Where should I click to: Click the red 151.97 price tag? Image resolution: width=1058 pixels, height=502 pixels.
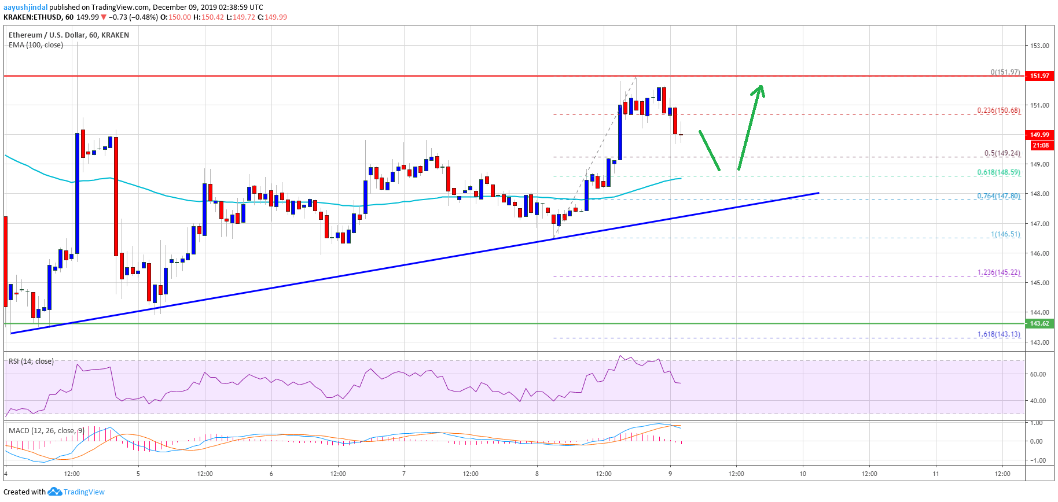point(1039,76)
